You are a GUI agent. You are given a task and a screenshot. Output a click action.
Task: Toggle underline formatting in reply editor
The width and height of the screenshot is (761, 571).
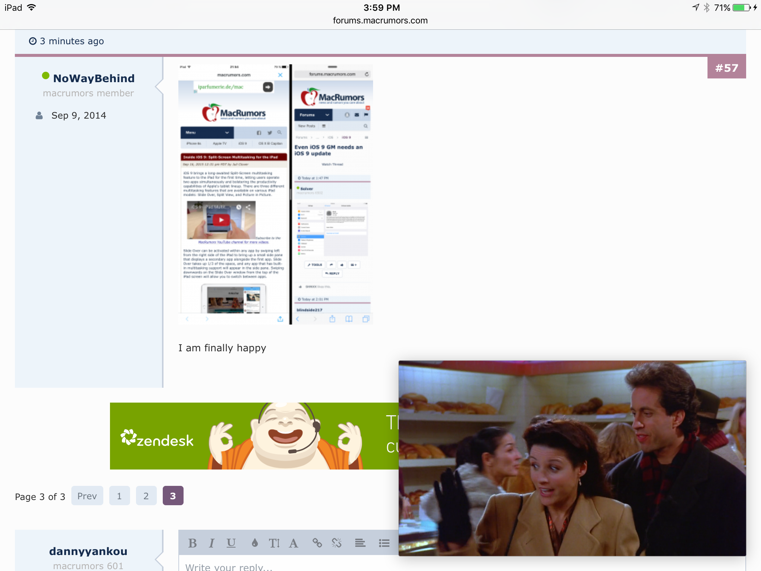(231, 543)
